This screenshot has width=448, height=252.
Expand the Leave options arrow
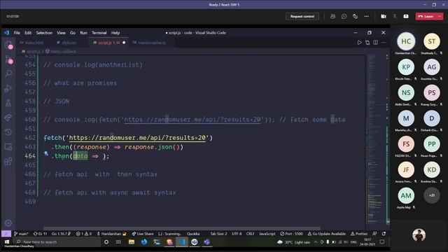[x=440, y=17]
